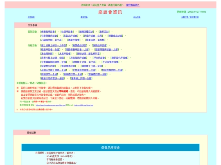Open the 休閒座談會 link
The height and width of the screenshot is (165, 221).
[67, 32]
